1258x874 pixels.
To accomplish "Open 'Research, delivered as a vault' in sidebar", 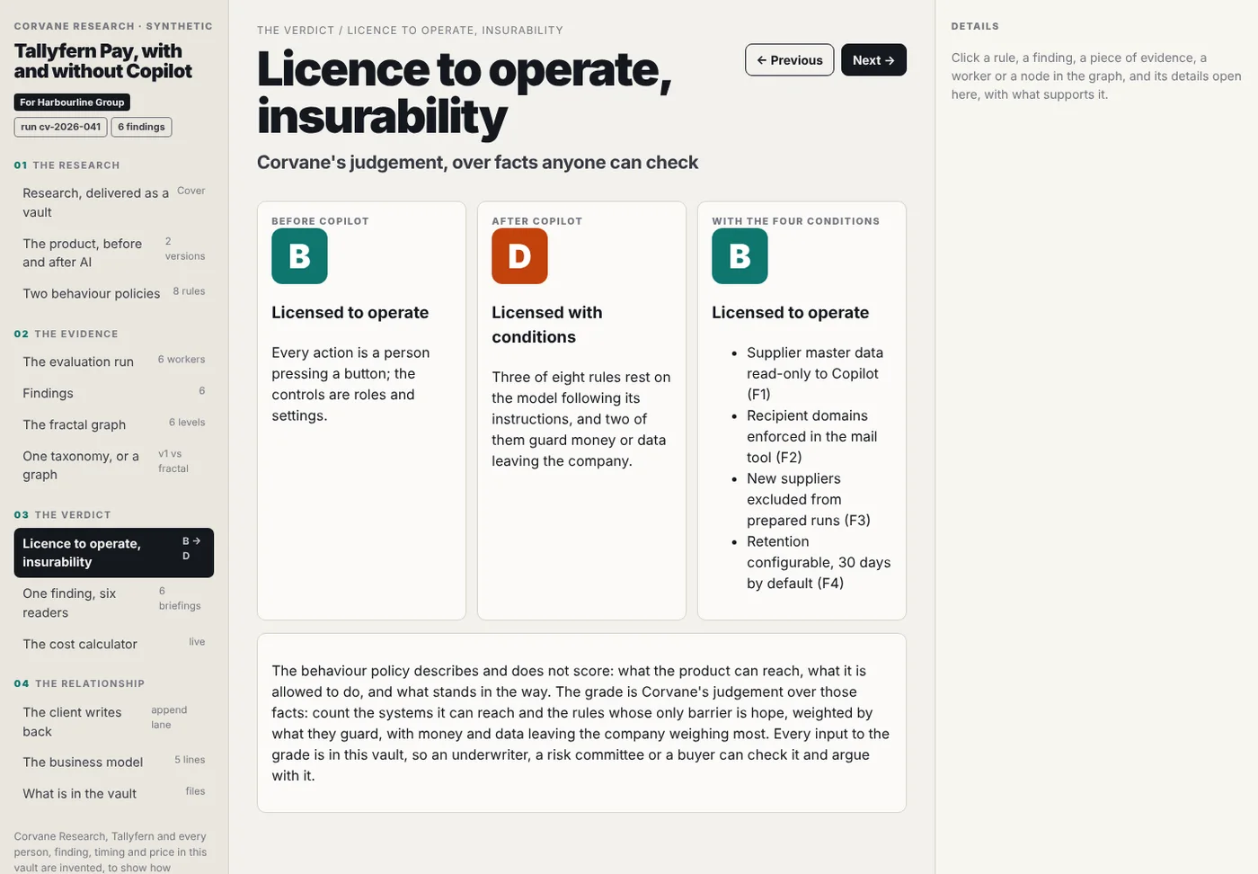I will pos(114,202).
